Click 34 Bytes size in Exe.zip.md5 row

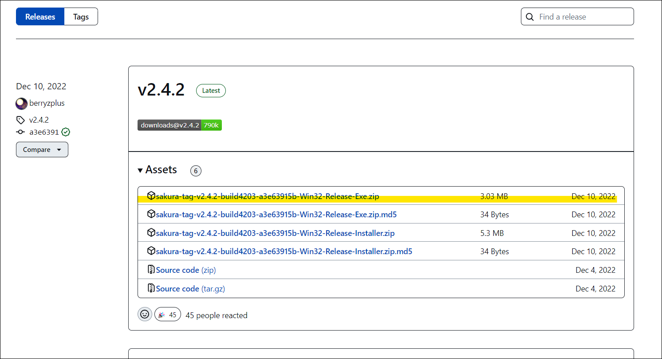[494, 215]
